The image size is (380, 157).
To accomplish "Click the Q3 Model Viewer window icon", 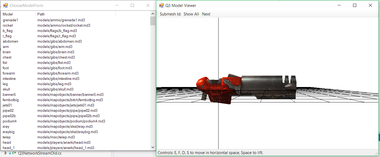I will click(x=161, y=5).
